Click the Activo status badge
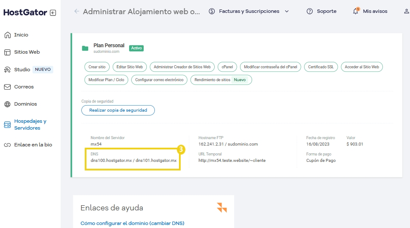 pyautogui.click(x=136, y=48)
